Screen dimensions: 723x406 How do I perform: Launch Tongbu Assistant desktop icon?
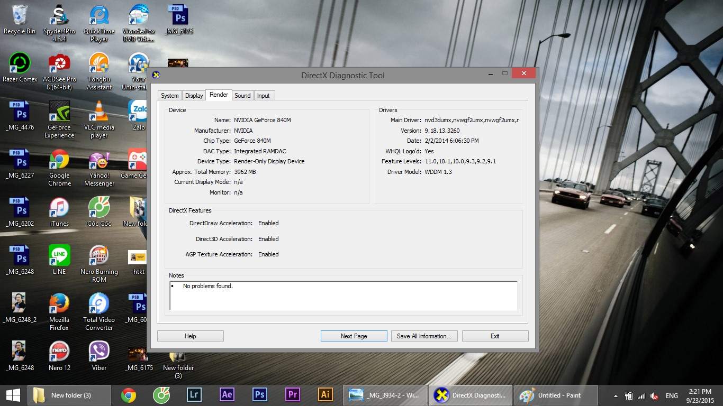[99, 71]
